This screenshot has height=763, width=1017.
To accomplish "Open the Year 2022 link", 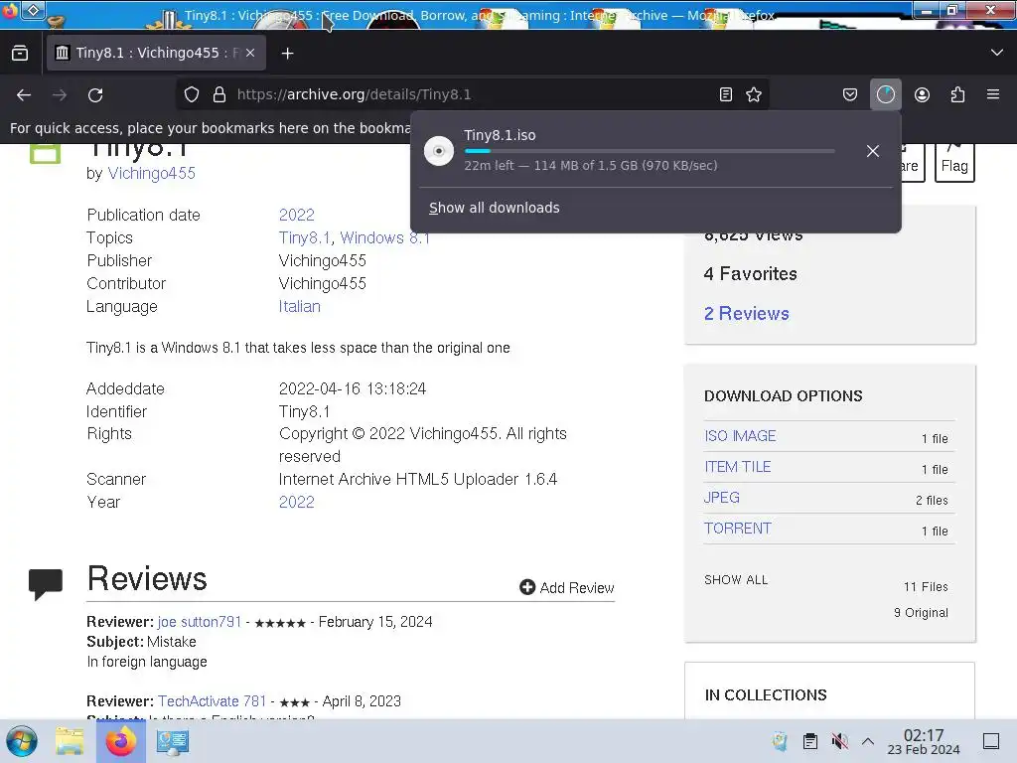I will pyautogui.click(x=296, y=502).
